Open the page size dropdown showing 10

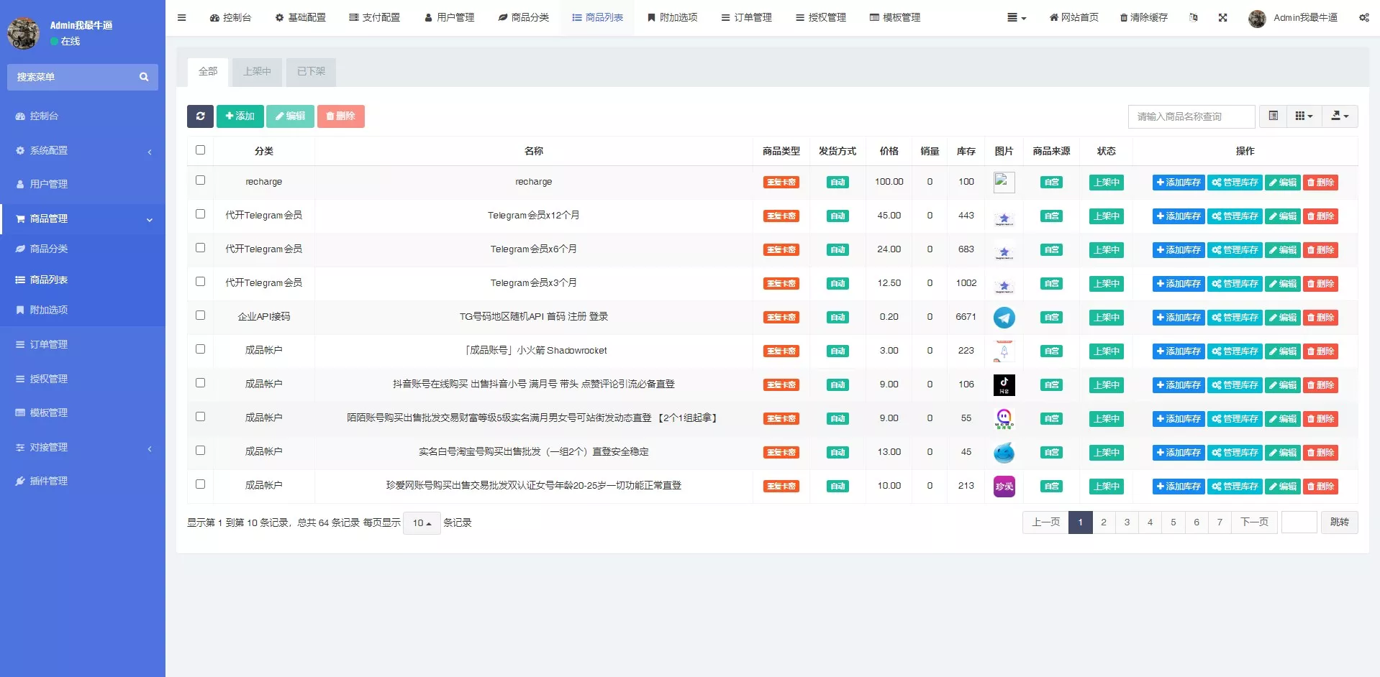422,523
